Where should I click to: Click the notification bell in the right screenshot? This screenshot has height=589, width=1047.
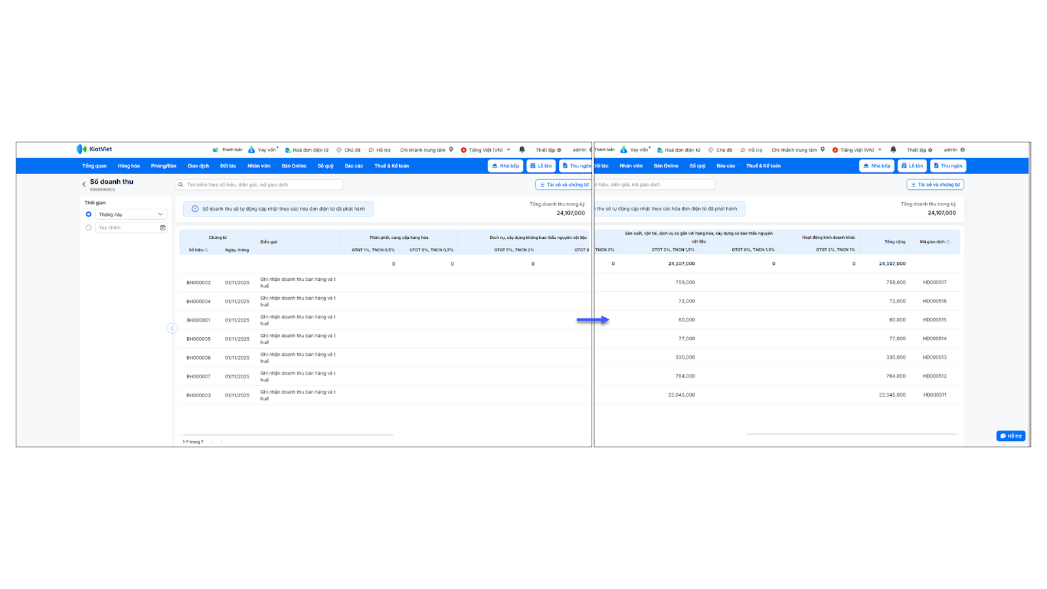pos(893,150)
